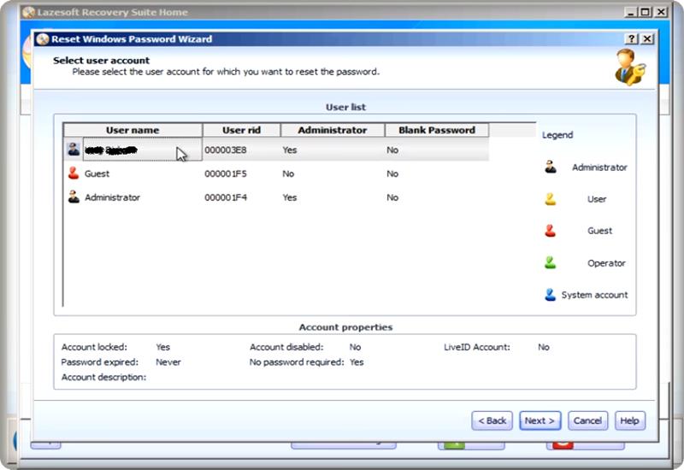Select the Administrator user name in list
684x470 pixels.
pyautogui.click(x=112, y=197)
